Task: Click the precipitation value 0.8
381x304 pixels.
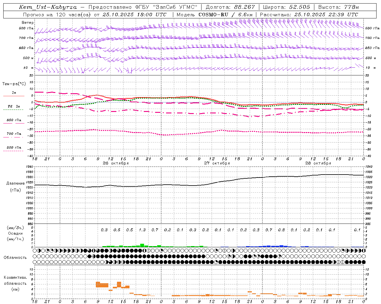Action: click(281, 230)
